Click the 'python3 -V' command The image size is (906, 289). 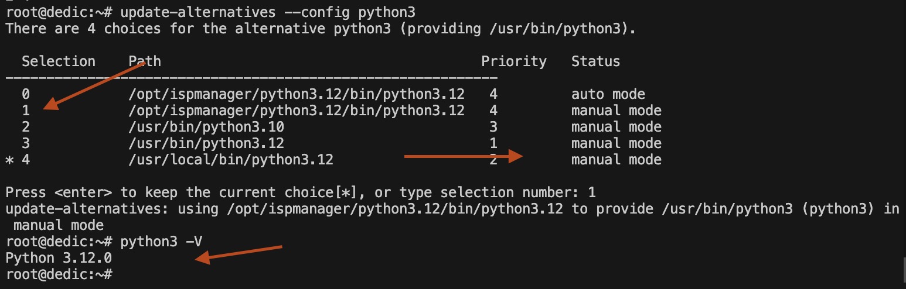click(x=161, y=242)
